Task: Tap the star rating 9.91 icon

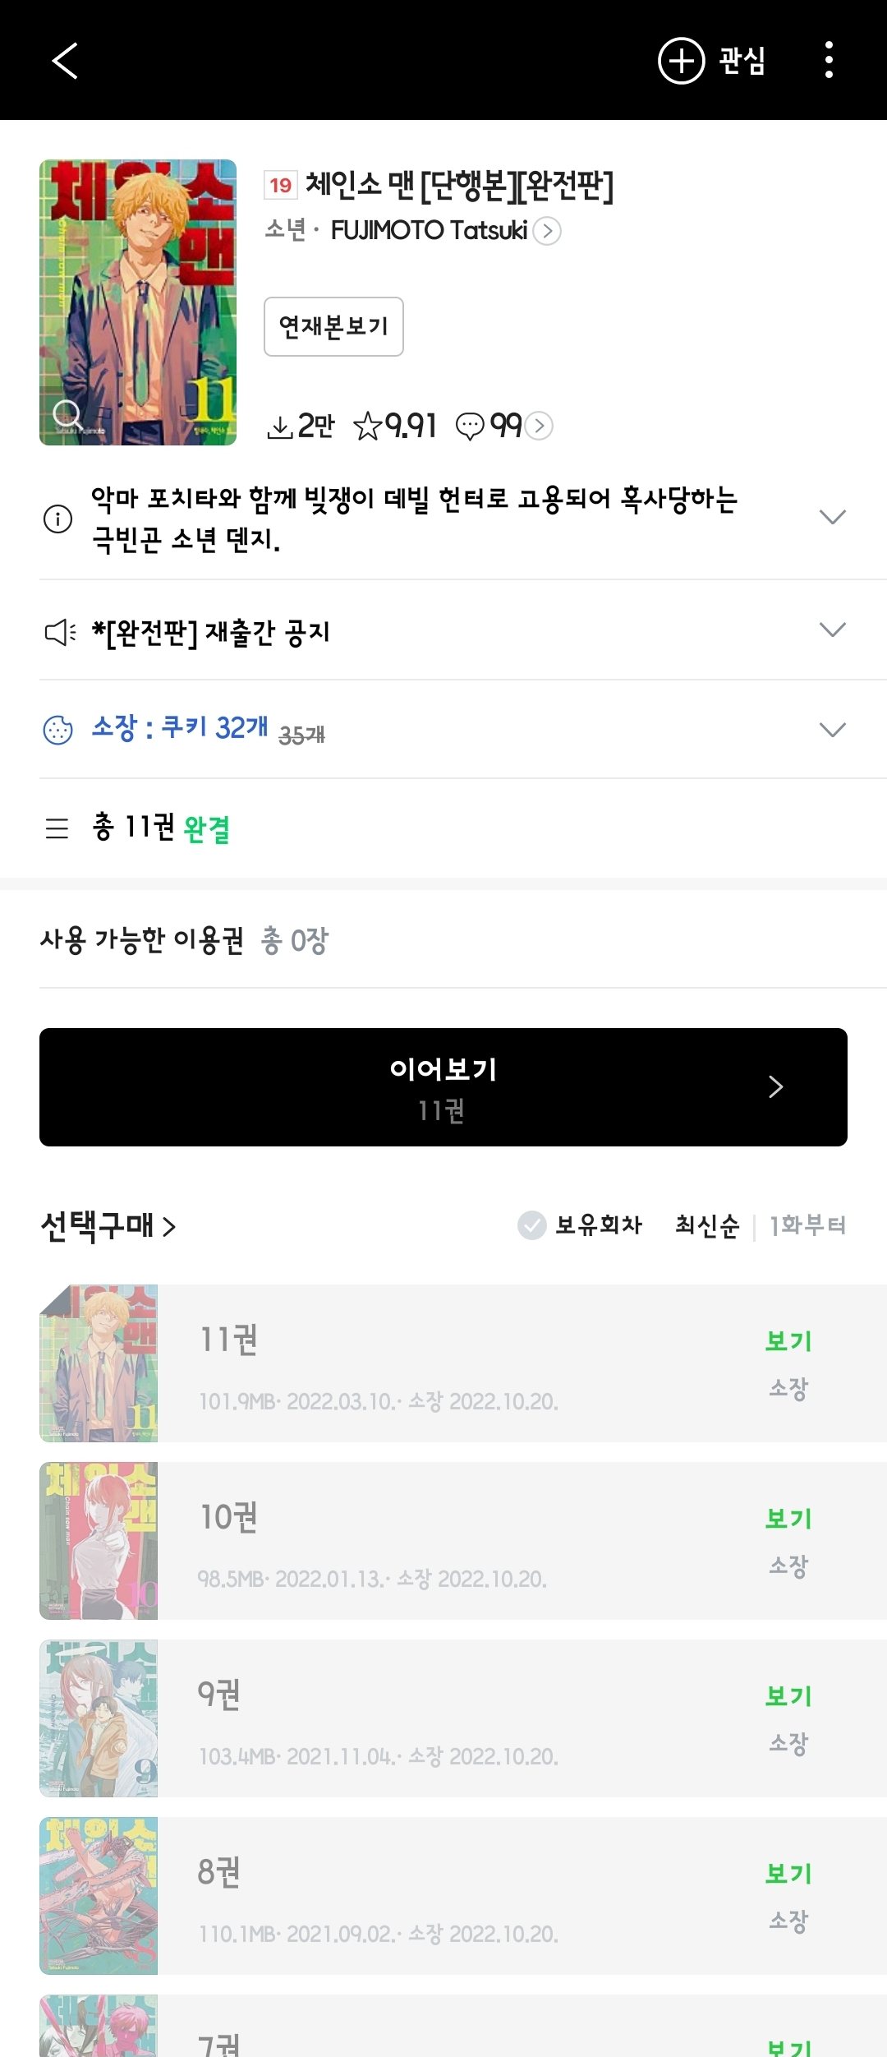Action: [x=367, y=427]
